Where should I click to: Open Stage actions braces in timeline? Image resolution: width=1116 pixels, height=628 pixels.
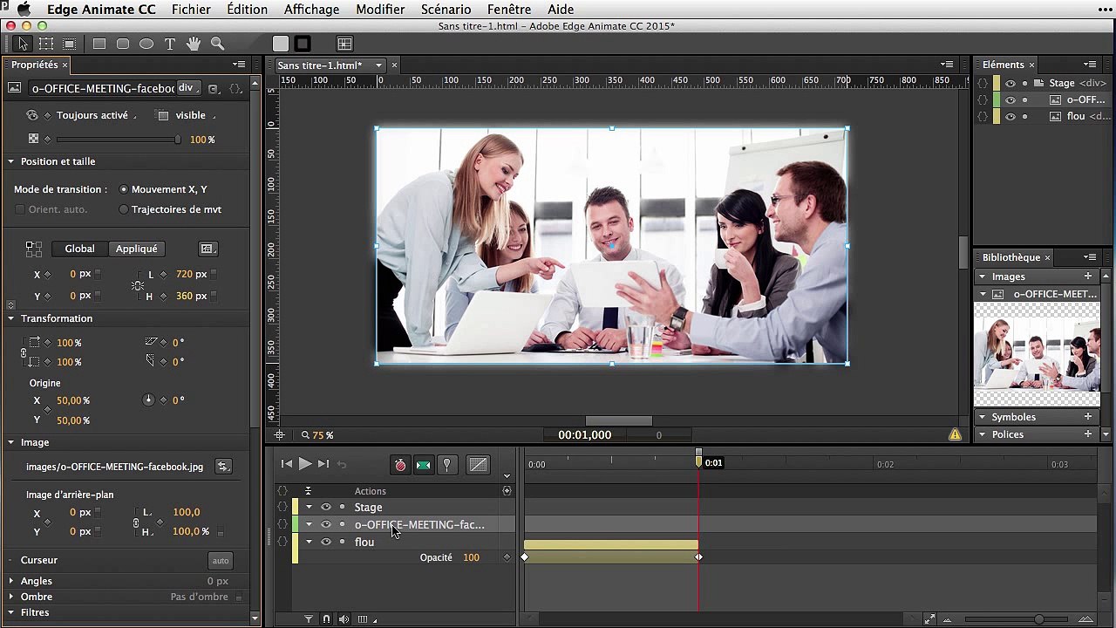(282, 507)
